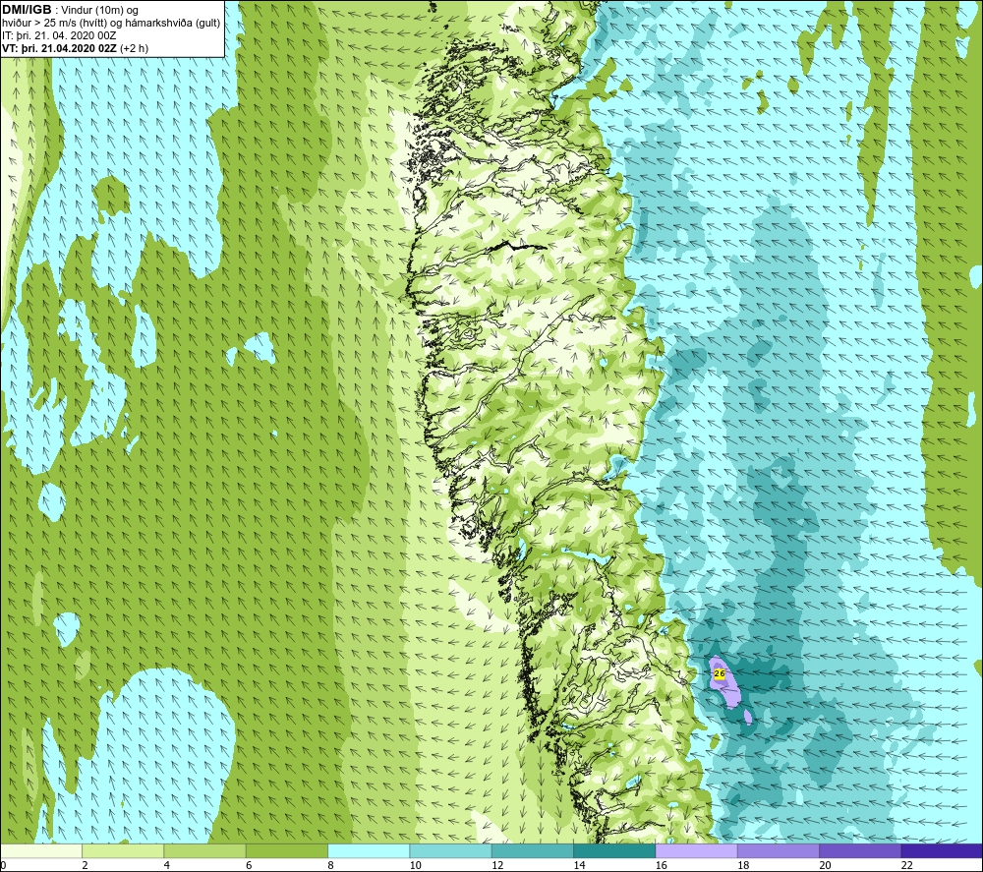983x872 pixels.
Task: Click the DMI/IGB title text
Action: point(27,10)
